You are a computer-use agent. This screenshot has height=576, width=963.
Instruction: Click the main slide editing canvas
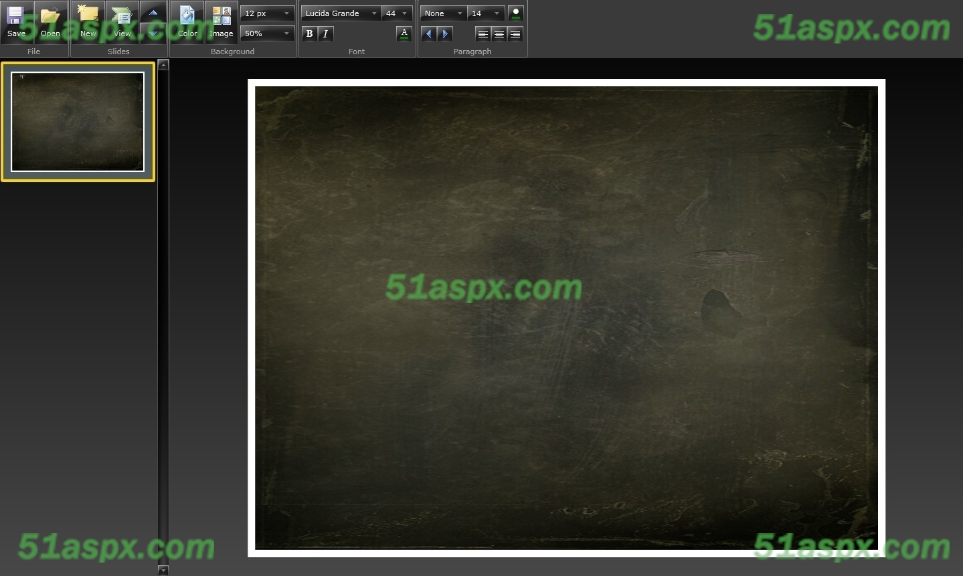[x=566, y=318]
